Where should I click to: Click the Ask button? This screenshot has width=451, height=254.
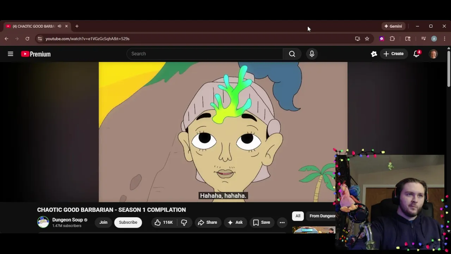click(235, 222)
